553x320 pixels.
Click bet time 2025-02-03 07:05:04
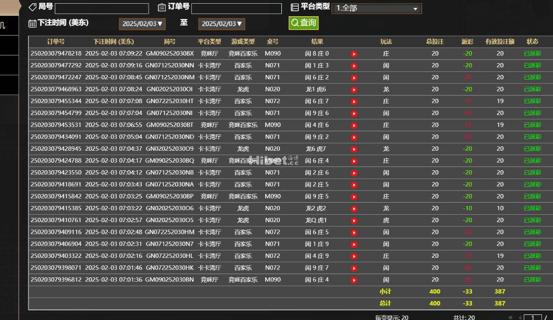pos(114,137)
